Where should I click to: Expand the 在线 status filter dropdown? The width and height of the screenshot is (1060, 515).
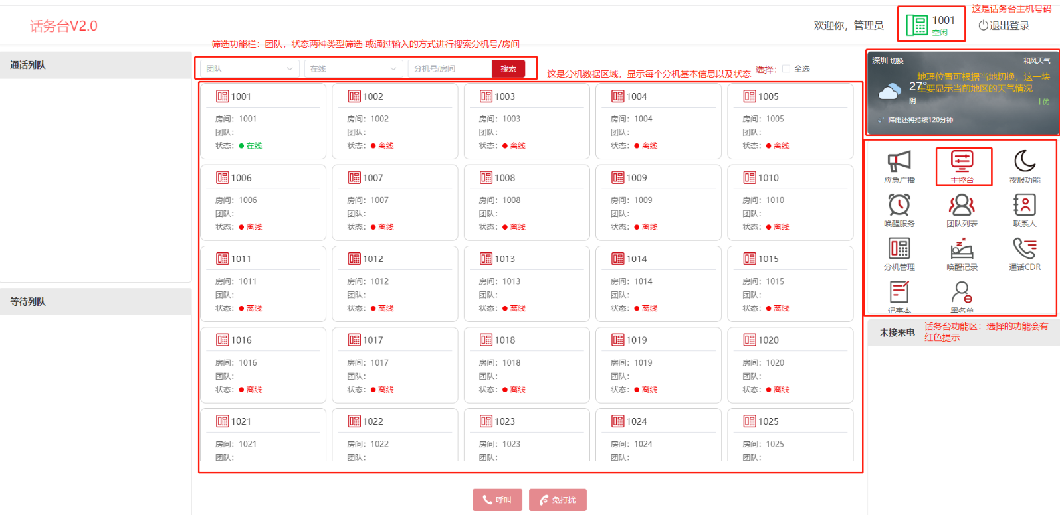click(353, 69)
